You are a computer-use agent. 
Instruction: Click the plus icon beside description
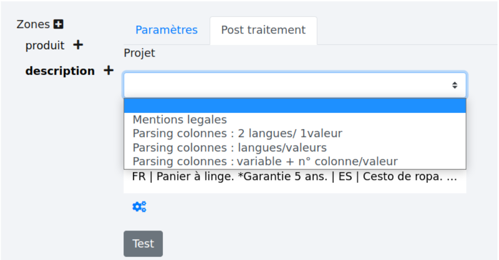coord(108,70)
